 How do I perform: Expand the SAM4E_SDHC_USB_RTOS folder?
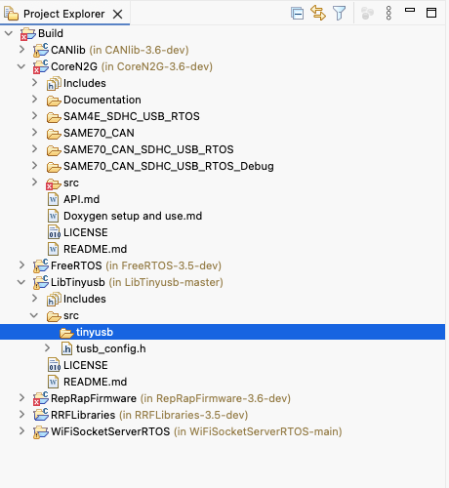[35, 116]
